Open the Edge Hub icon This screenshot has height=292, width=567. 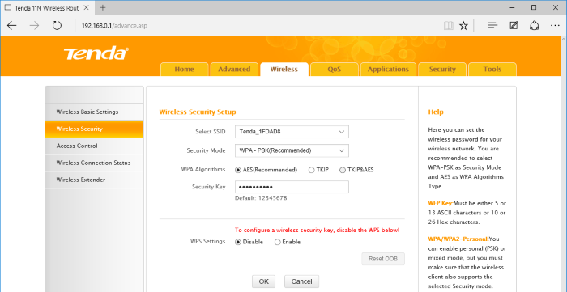point(492,26)
